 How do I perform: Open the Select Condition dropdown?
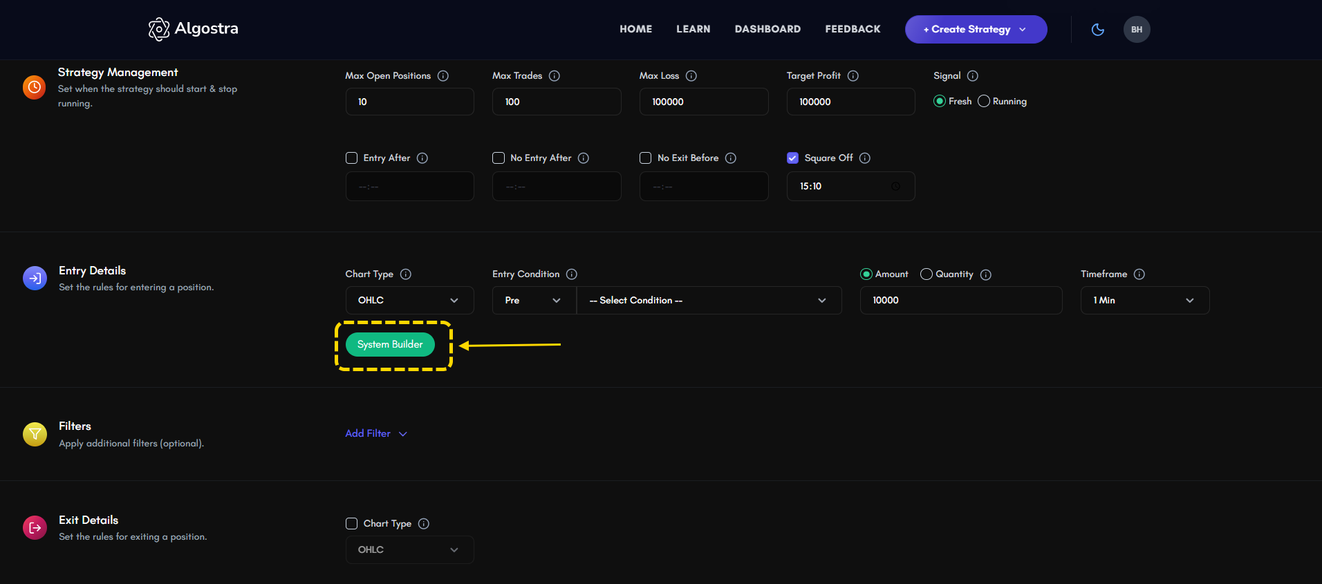709,301
